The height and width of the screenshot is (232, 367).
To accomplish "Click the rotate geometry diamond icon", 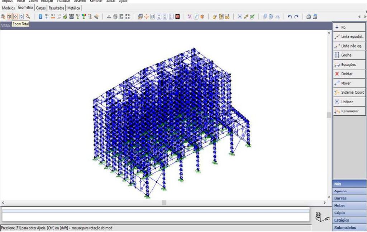I will [271, 16].
